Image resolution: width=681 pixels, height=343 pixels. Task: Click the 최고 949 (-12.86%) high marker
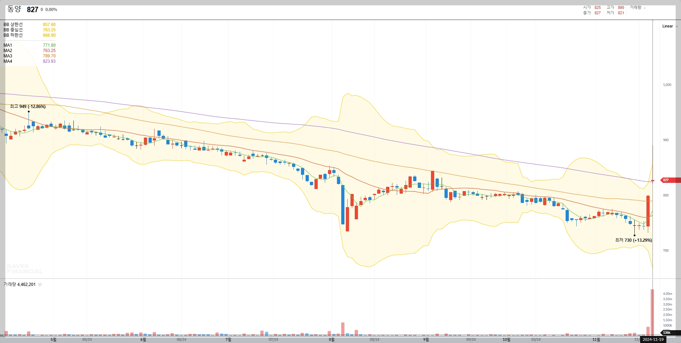[28, 107]
